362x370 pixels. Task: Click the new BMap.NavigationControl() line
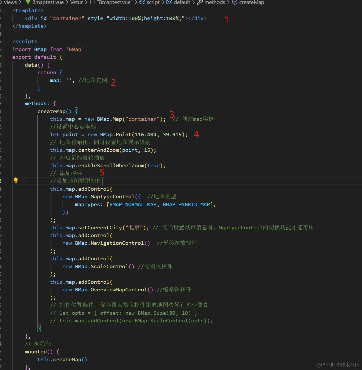tap(130, 243)
